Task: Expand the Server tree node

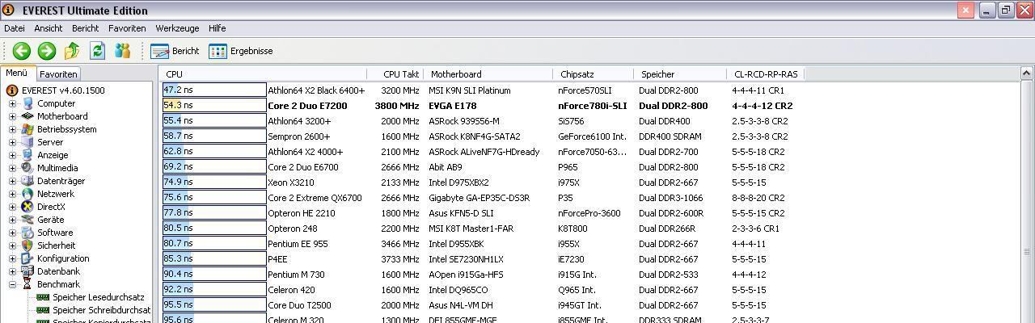Action: point(12,142)
